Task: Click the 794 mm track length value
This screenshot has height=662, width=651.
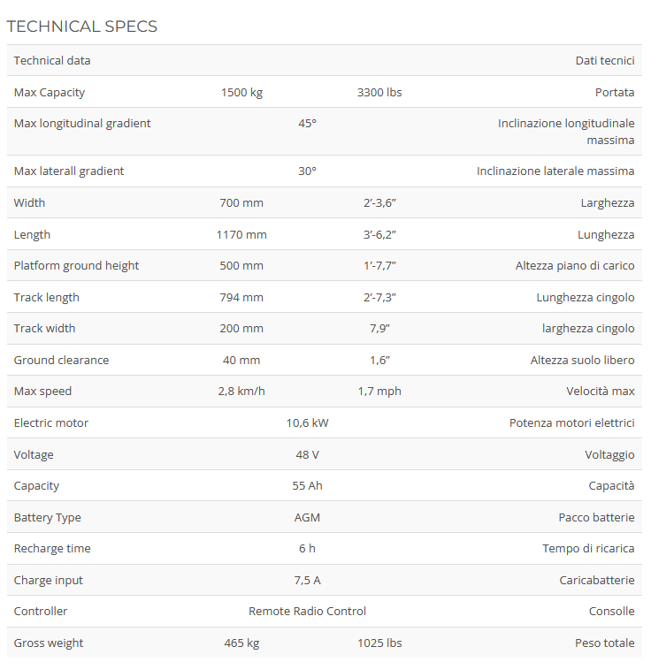Action: [241, 298]
